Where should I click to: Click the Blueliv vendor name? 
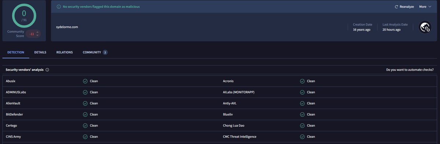point(228,114)
